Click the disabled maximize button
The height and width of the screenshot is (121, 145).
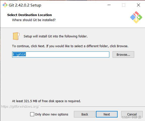pyautogui.click(x=124, y=5)
